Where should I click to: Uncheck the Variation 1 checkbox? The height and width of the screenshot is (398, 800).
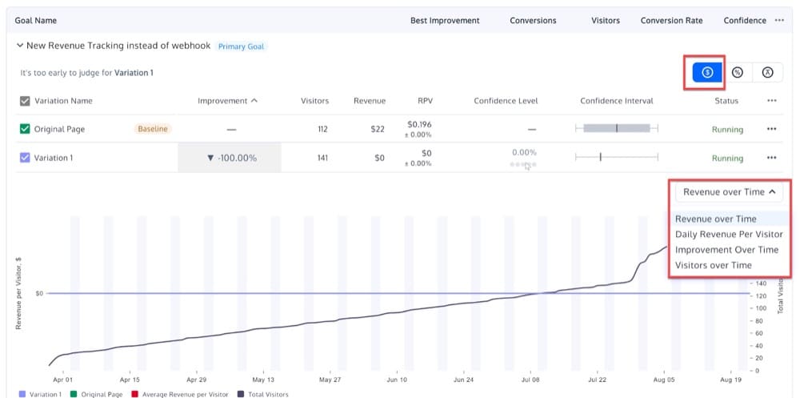click(x=25, y=158)
